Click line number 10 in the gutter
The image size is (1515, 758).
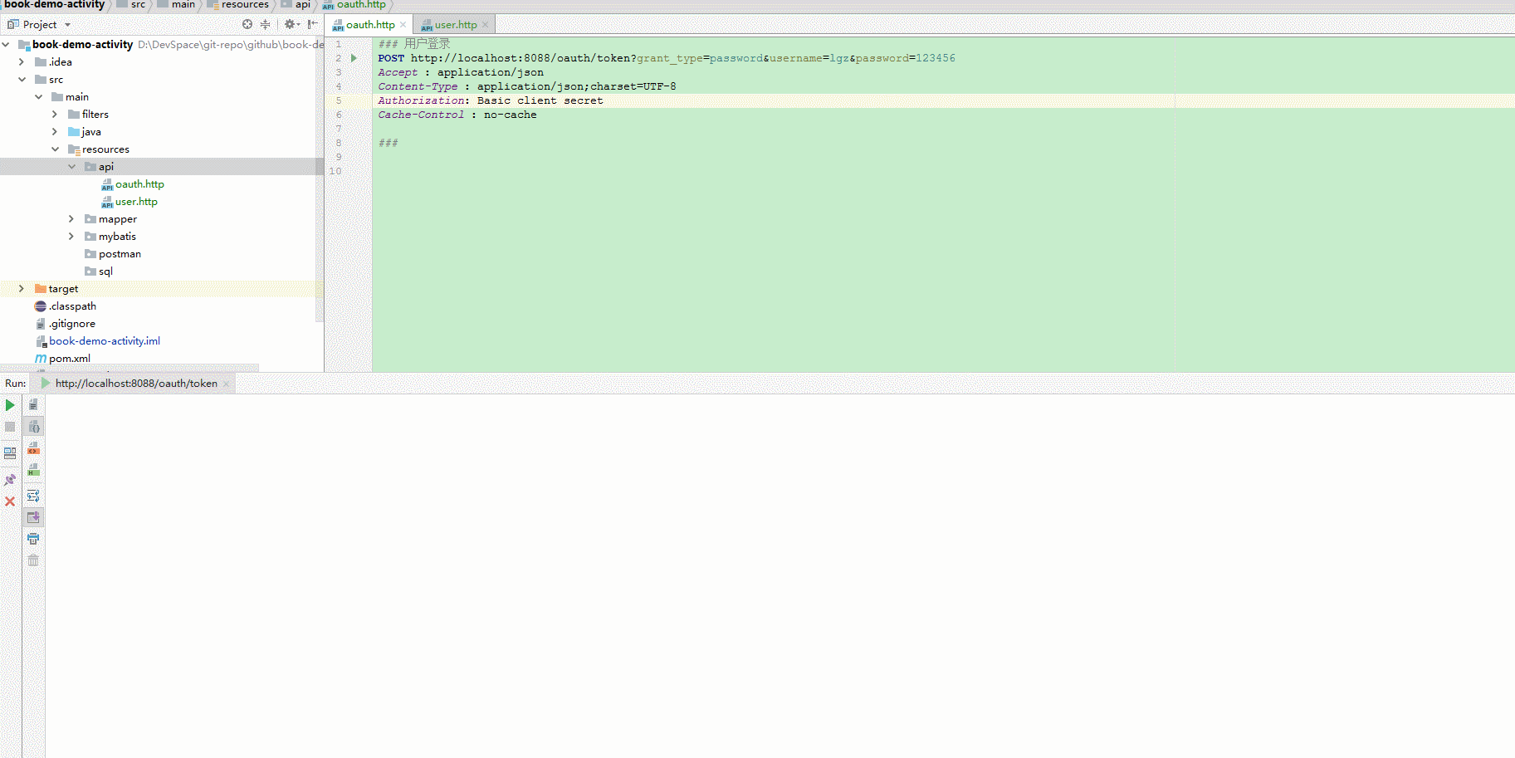(x=335, y=171)
